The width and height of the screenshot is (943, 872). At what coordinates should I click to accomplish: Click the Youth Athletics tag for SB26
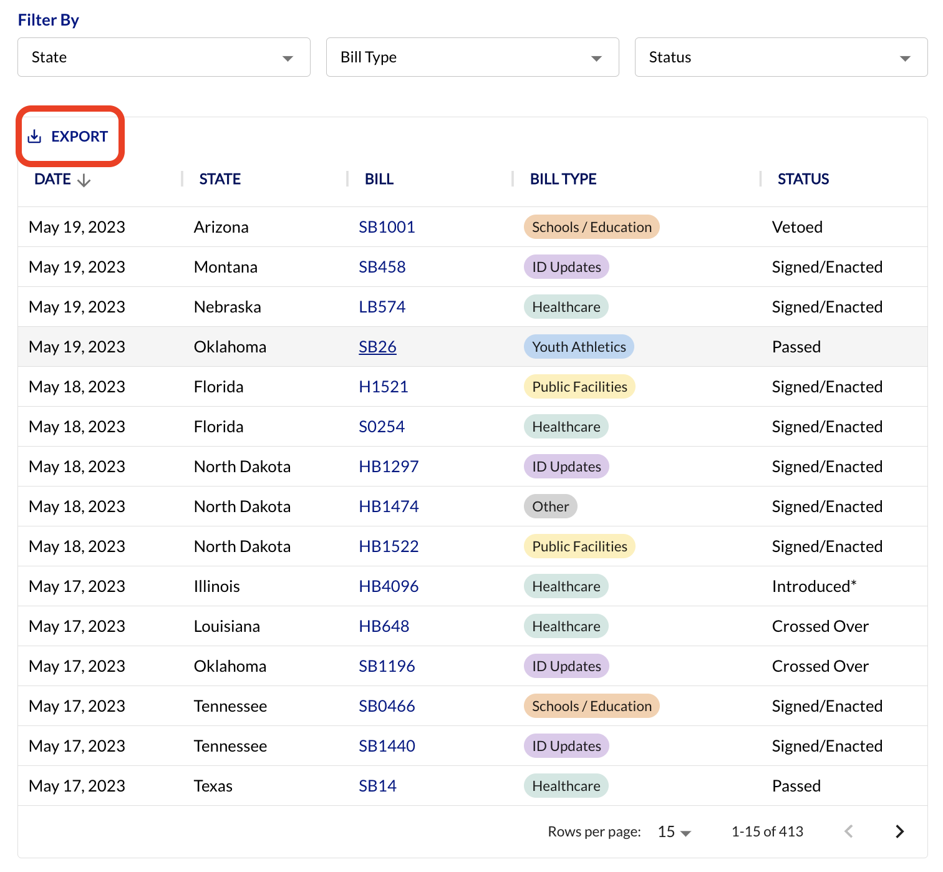click(x=578, y=347)
